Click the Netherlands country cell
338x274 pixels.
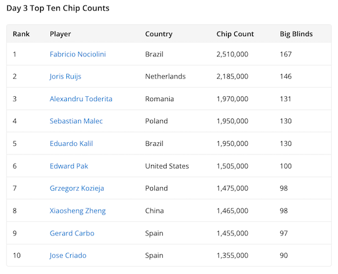165,77
